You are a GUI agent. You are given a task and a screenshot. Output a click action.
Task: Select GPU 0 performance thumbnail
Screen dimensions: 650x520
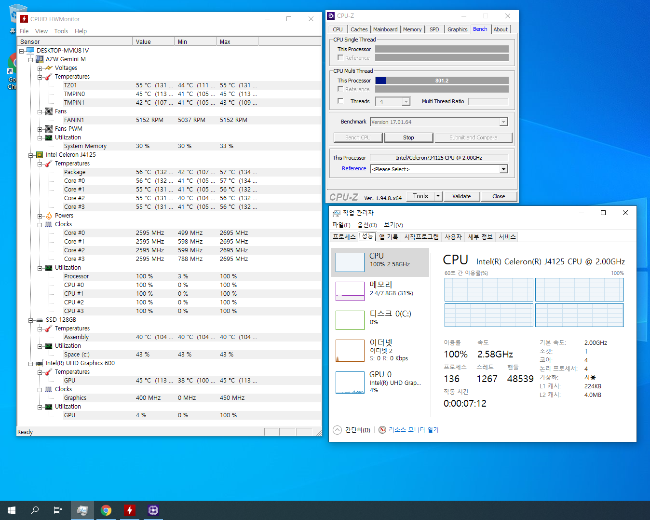click(350, 383)
